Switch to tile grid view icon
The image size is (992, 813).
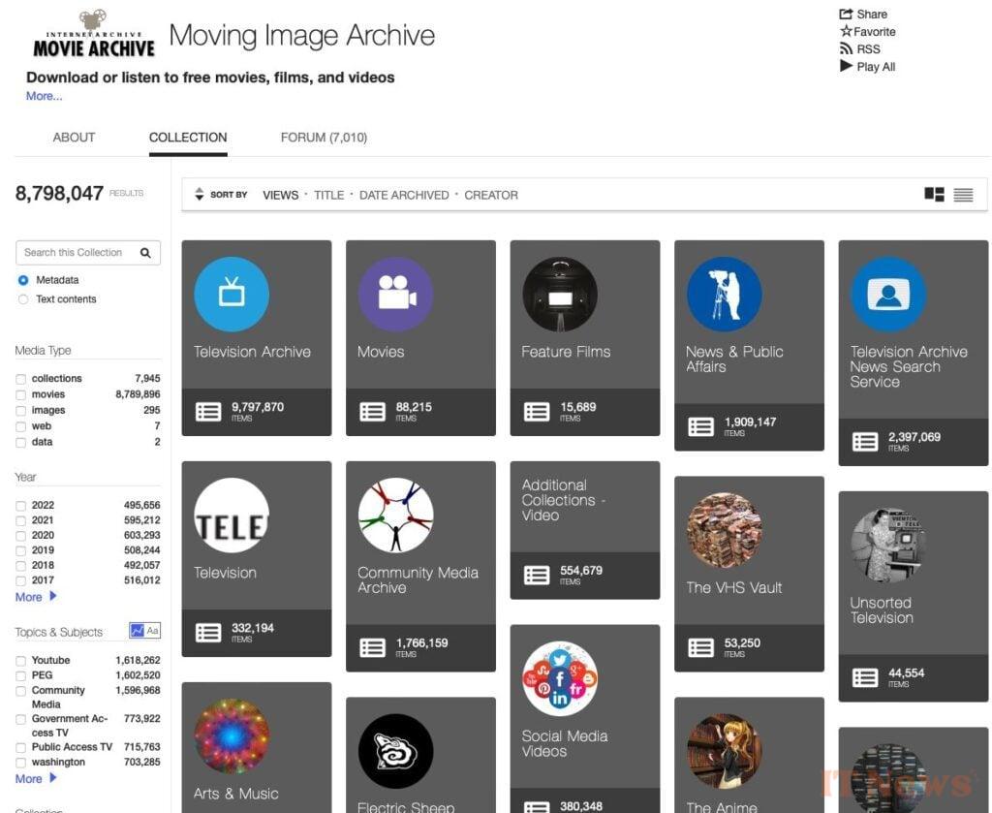934,195
